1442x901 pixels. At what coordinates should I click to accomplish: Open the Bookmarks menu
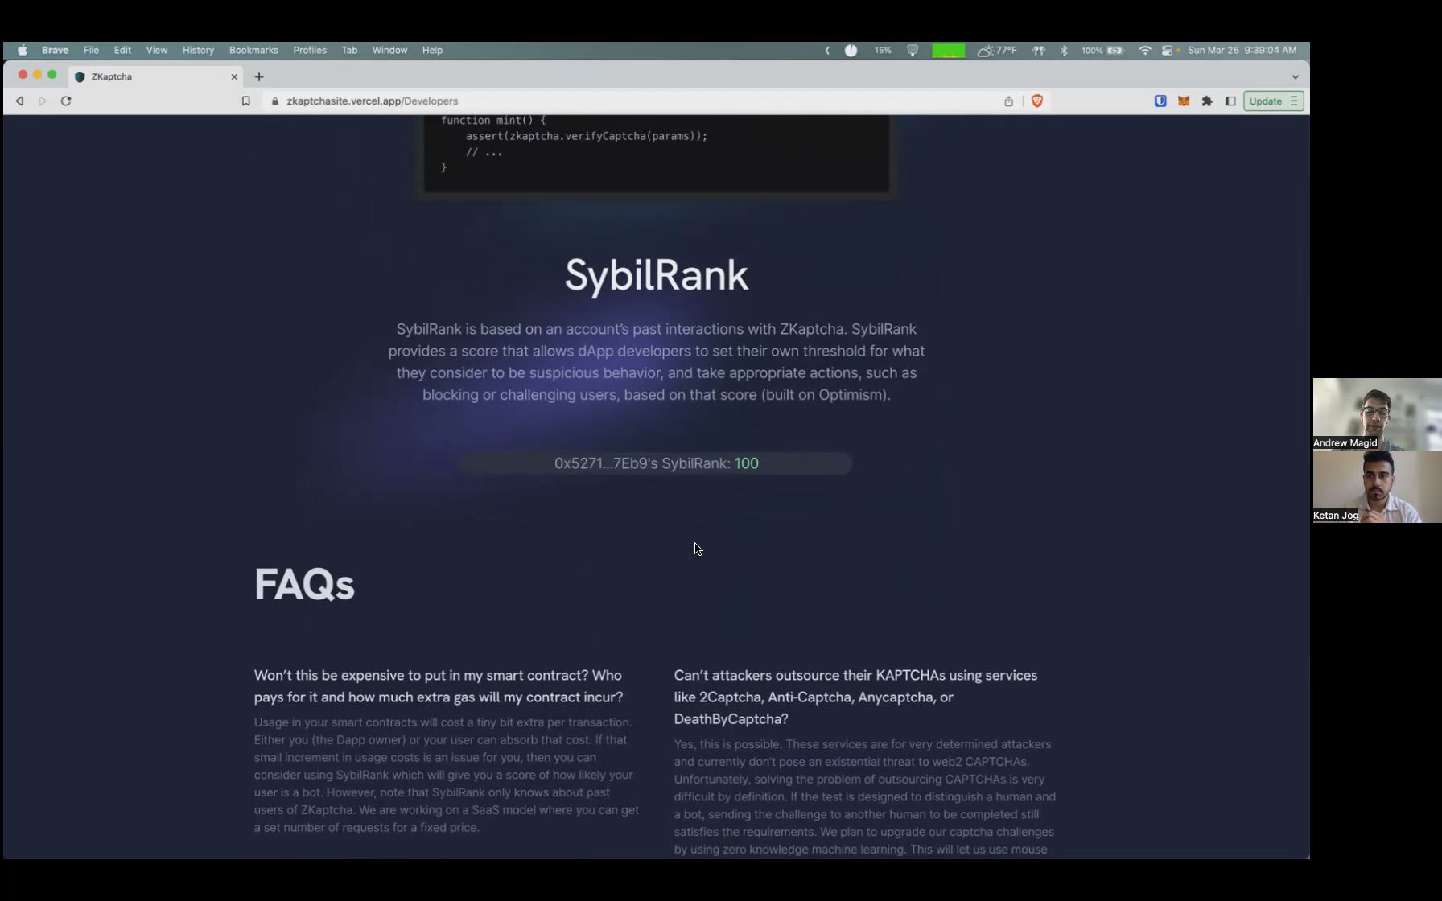tap(253, 50)
